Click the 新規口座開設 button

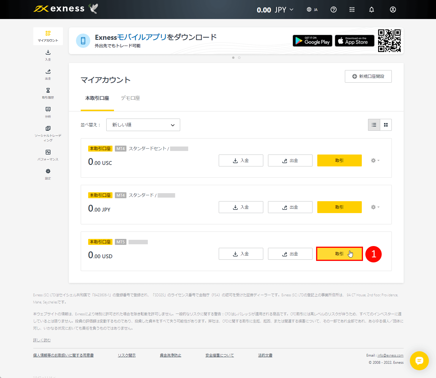[x=368, y=76]
